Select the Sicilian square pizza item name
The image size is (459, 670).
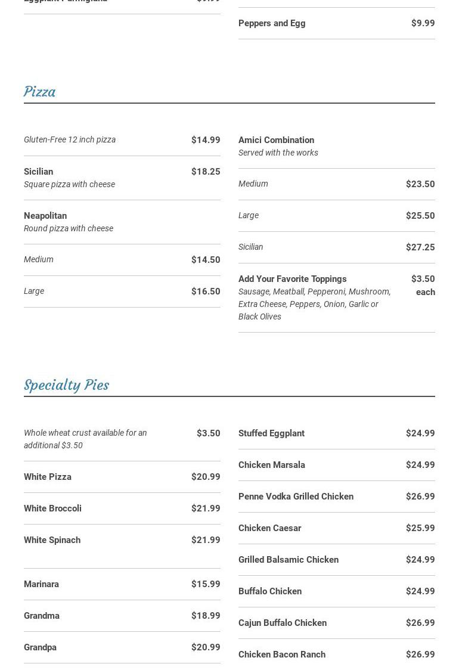click(38, 172)
